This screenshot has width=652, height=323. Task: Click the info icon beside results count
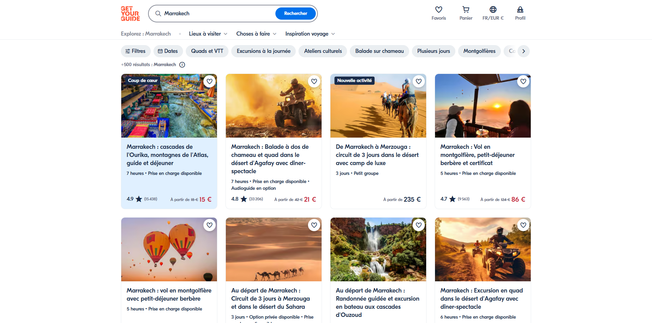pyautogui.click(x=182, y=65)
